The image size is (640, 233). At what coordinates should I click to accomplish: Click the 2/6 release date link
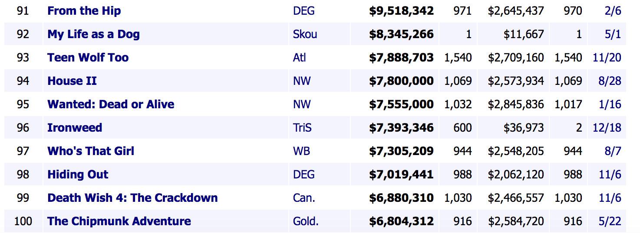613,11
